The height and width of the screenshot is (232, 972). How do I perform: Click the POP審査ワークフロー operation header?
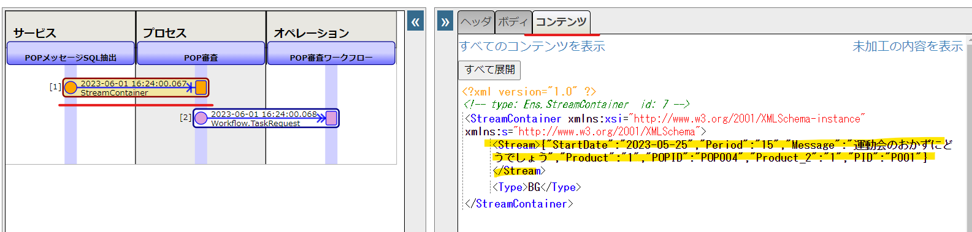[x=331, y=53]
